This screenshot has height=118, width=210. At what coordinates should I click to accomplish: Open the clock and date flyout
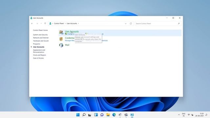coord(200,115)
